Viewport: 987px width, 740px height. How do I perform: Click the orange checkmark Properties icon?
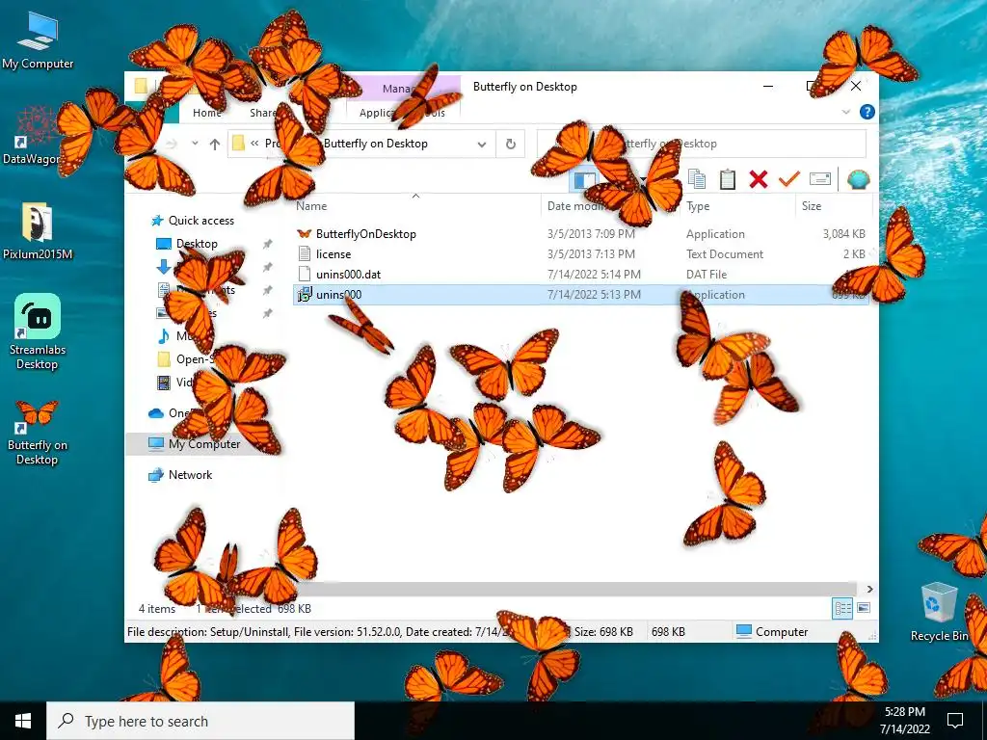(788, 179)
